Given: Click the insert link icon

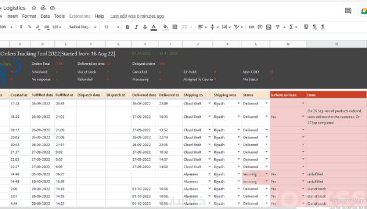Looking at the screenshot, I should tap(251, 27).
